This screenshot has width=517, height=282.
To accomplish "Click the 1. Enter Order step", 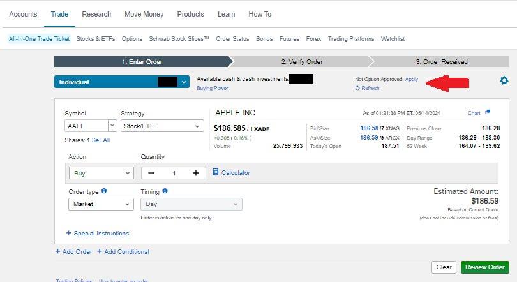I will [x=142, y=62].
